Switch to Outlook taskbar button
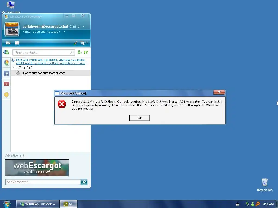The height and width of the screenshot is (208, 278). 69,204
